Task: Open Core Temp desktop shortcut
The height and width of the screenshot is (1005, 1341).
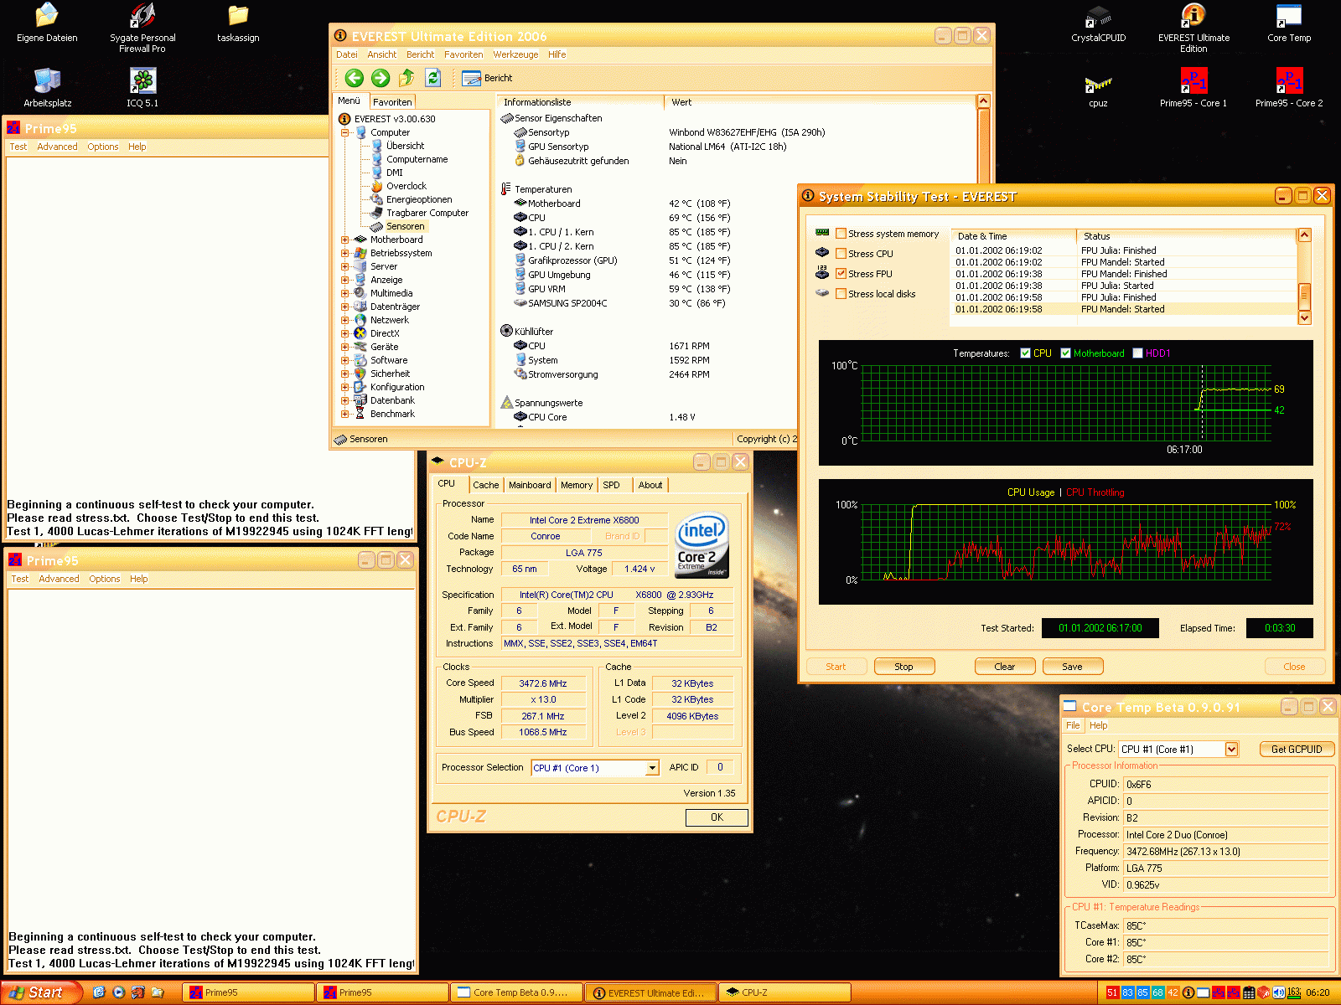Action: click(1289, 23)
